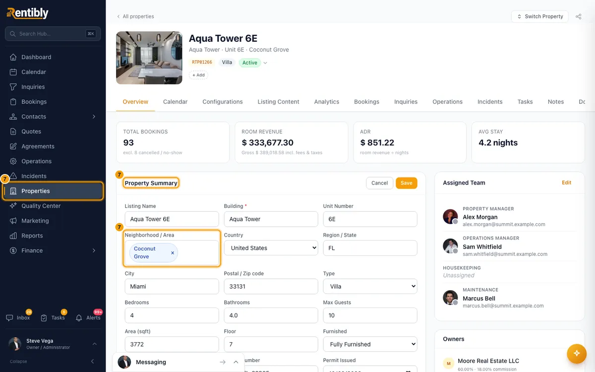Select Properties in the sidebar
This screenshot has width=595, height=372.
(x=53, y=191)
